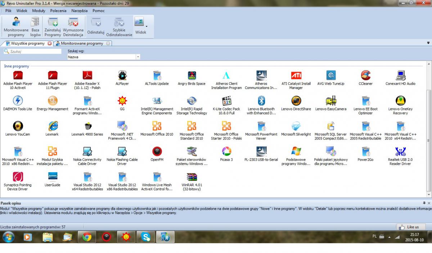This screenshot has height=253, width=432.
Task: Open Google Chrome from the taskbar
Action: point(86,237)
